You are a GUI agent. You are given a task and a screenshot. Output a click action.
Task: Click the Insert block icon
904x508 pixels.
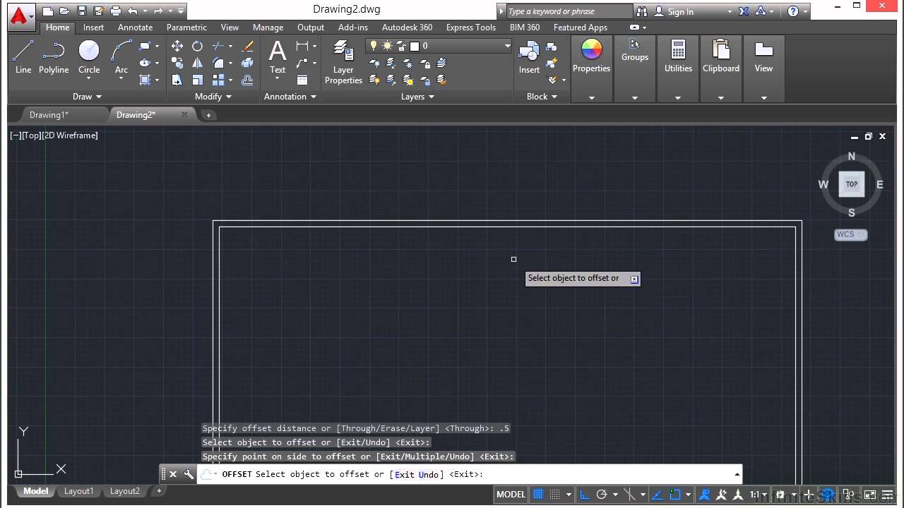529,56
